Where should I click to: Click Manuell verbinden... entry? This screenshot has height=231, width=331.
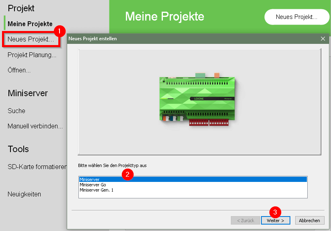35,126
